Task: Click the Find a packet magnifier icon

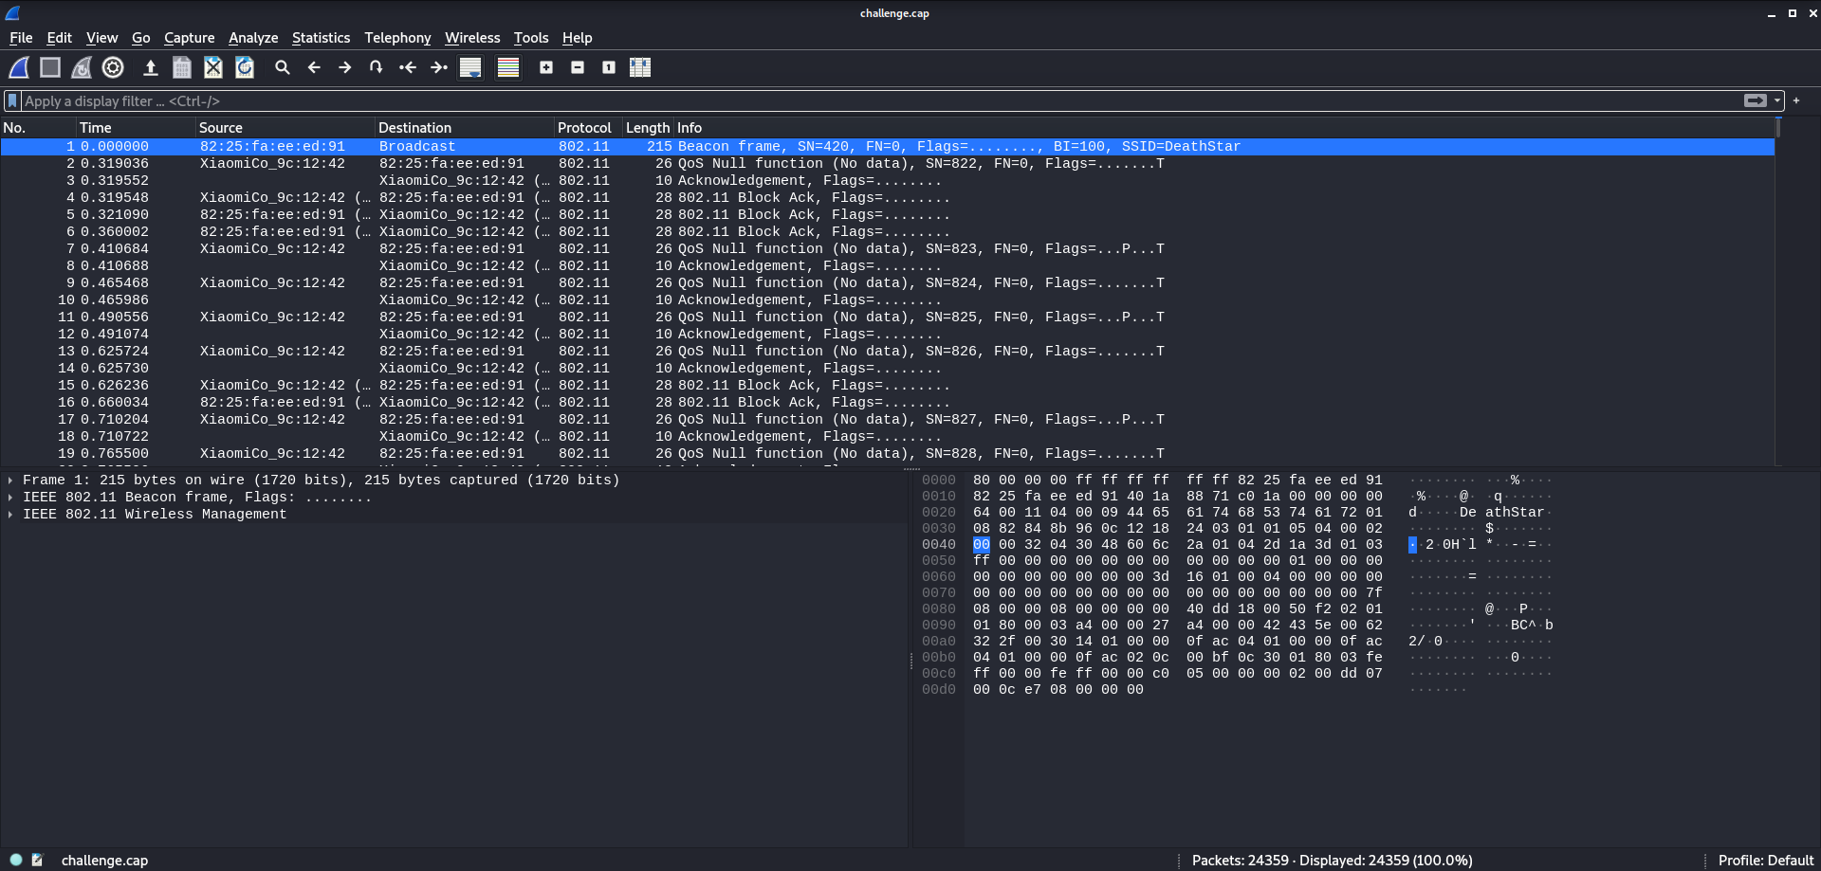Action: (x=283, y=67)
